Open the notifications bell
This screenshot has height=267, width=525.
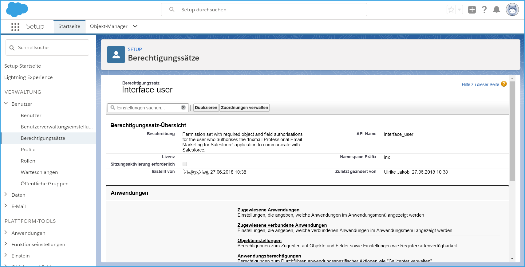click(x=496, y=10)
